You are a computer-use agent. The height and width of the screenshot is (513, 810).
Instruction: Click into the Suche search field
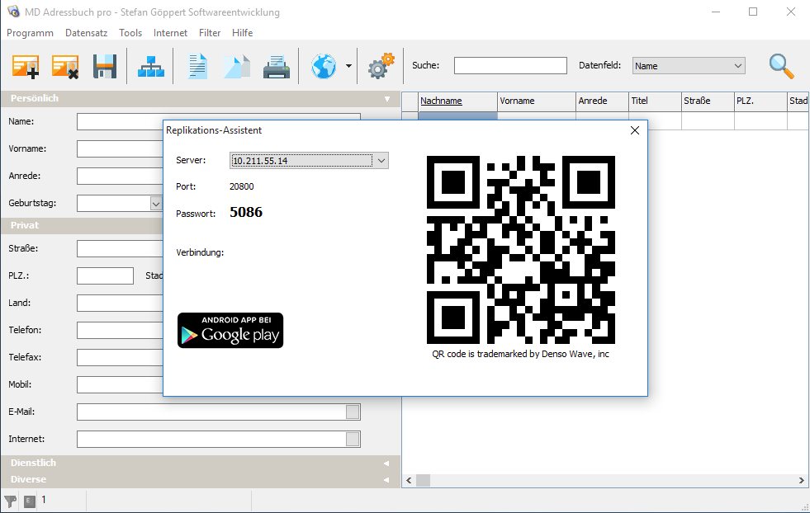(510, 66)
